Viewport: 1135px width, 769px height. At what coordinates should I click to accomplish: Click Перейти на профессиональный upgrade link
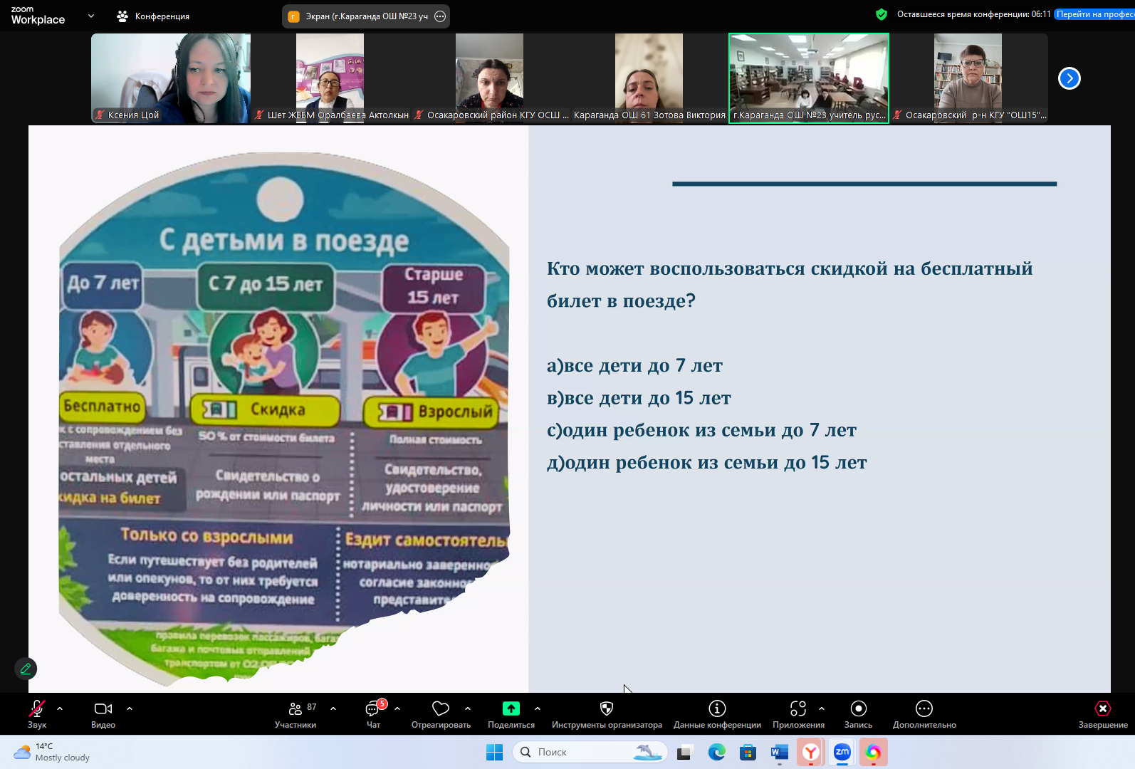pyautogui.click(x=1094, y=14)
